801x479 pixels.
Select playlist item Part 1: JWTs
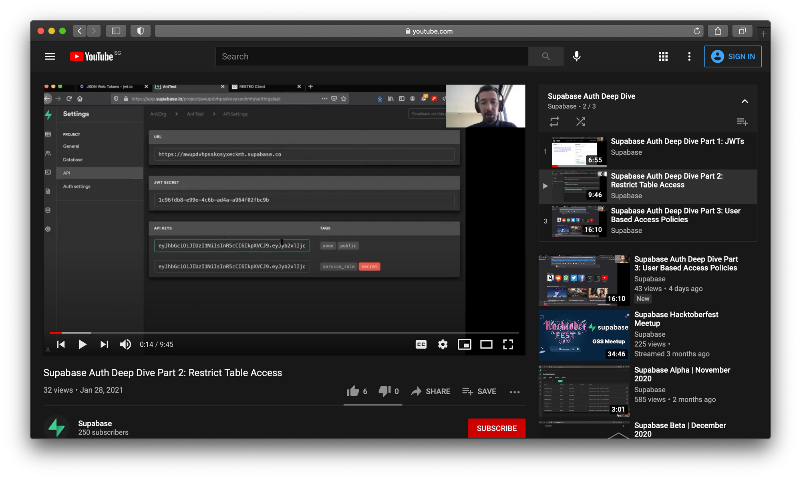pos(677,142)
